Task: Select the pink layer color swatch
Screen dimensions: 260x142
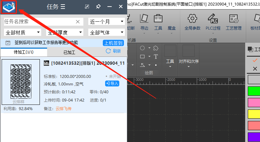Action: pos(254,102)
